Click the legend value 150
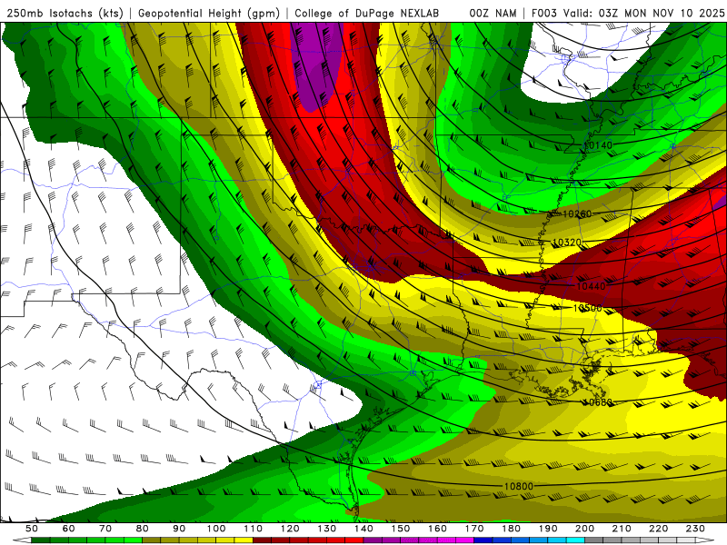Screen dimensions: 727x545 [400, 529]
